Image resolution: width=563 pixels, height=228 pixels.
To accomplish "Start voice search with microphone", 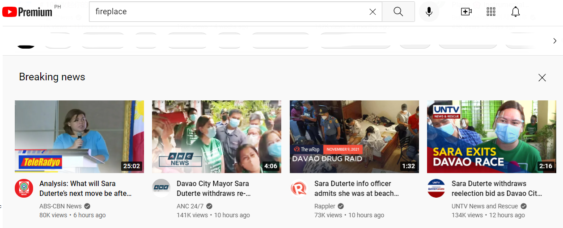I will 429,12.
